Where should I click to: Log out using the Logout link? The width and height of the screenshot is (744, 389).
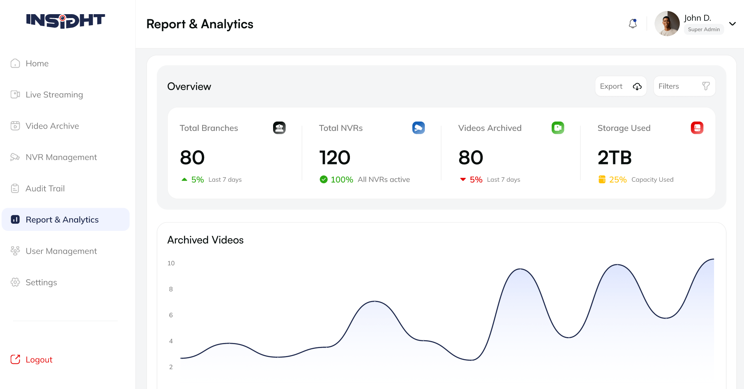(x=39, y=360)
